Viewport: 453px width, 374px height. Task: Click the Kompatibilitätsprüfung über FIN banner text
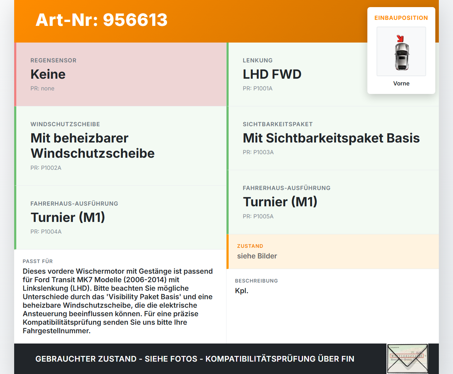pyautogui.click(x=195, y=359)
